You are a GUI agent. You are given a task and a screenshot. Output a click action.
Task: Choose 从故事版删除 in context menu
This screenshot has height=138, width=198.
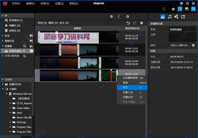[132, 78]
